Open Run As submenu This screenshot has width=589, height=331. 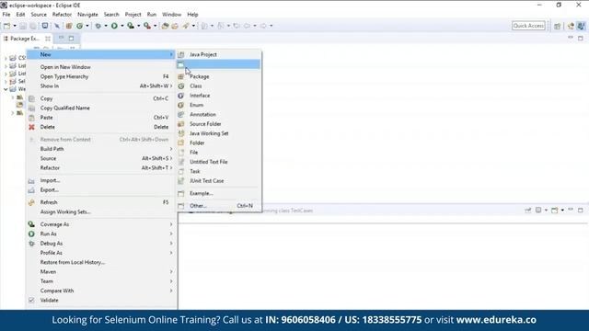[x=101, y=234]
